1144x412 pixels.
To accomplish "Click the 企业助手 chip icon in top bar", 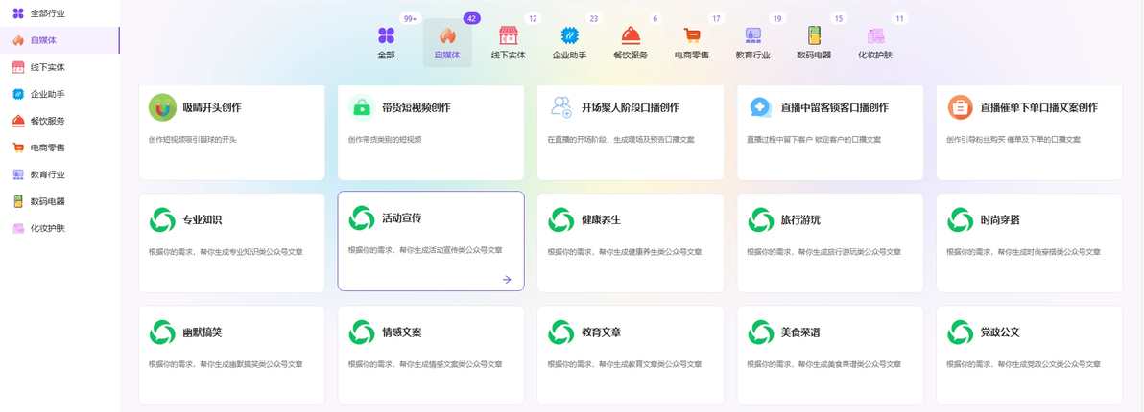I will coord(569,34).
